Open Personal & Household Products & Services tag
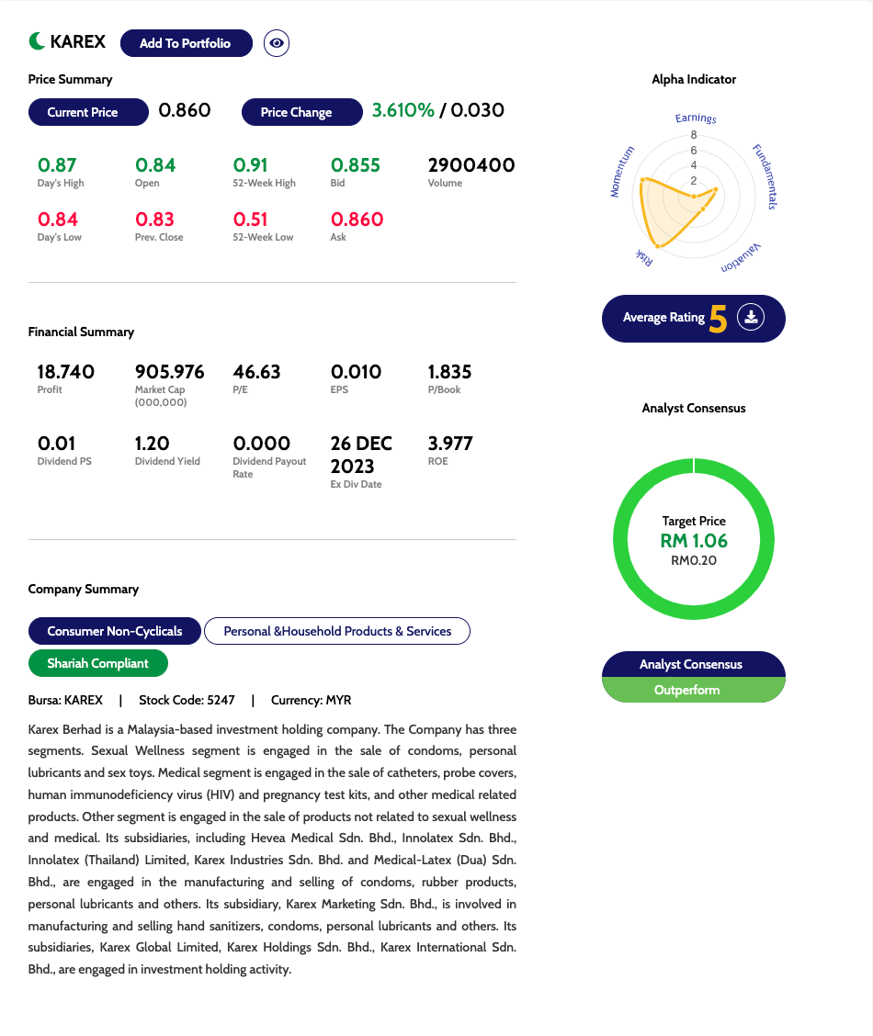The height and width of the screenshot is (1036, 873). [337, 631]
